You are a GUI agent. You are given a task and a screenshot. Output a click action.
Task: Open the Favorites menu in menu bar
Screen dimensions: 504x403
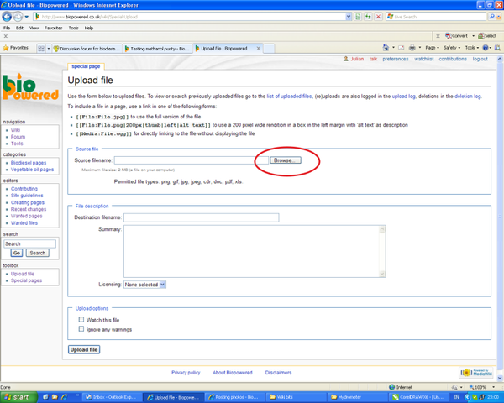coord(55,28)
